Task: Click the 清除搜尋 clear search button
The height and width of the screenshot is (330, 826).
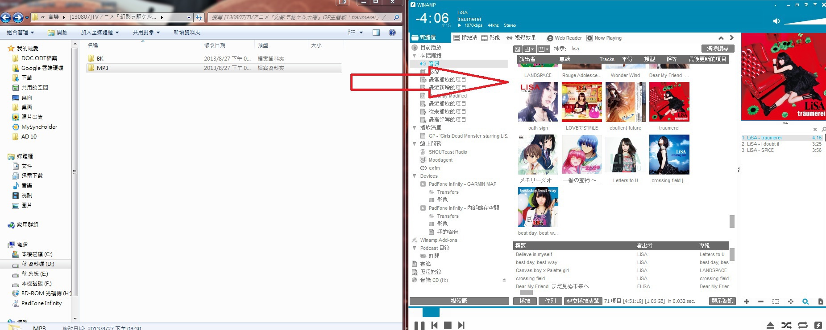Action: coord(718,49)
